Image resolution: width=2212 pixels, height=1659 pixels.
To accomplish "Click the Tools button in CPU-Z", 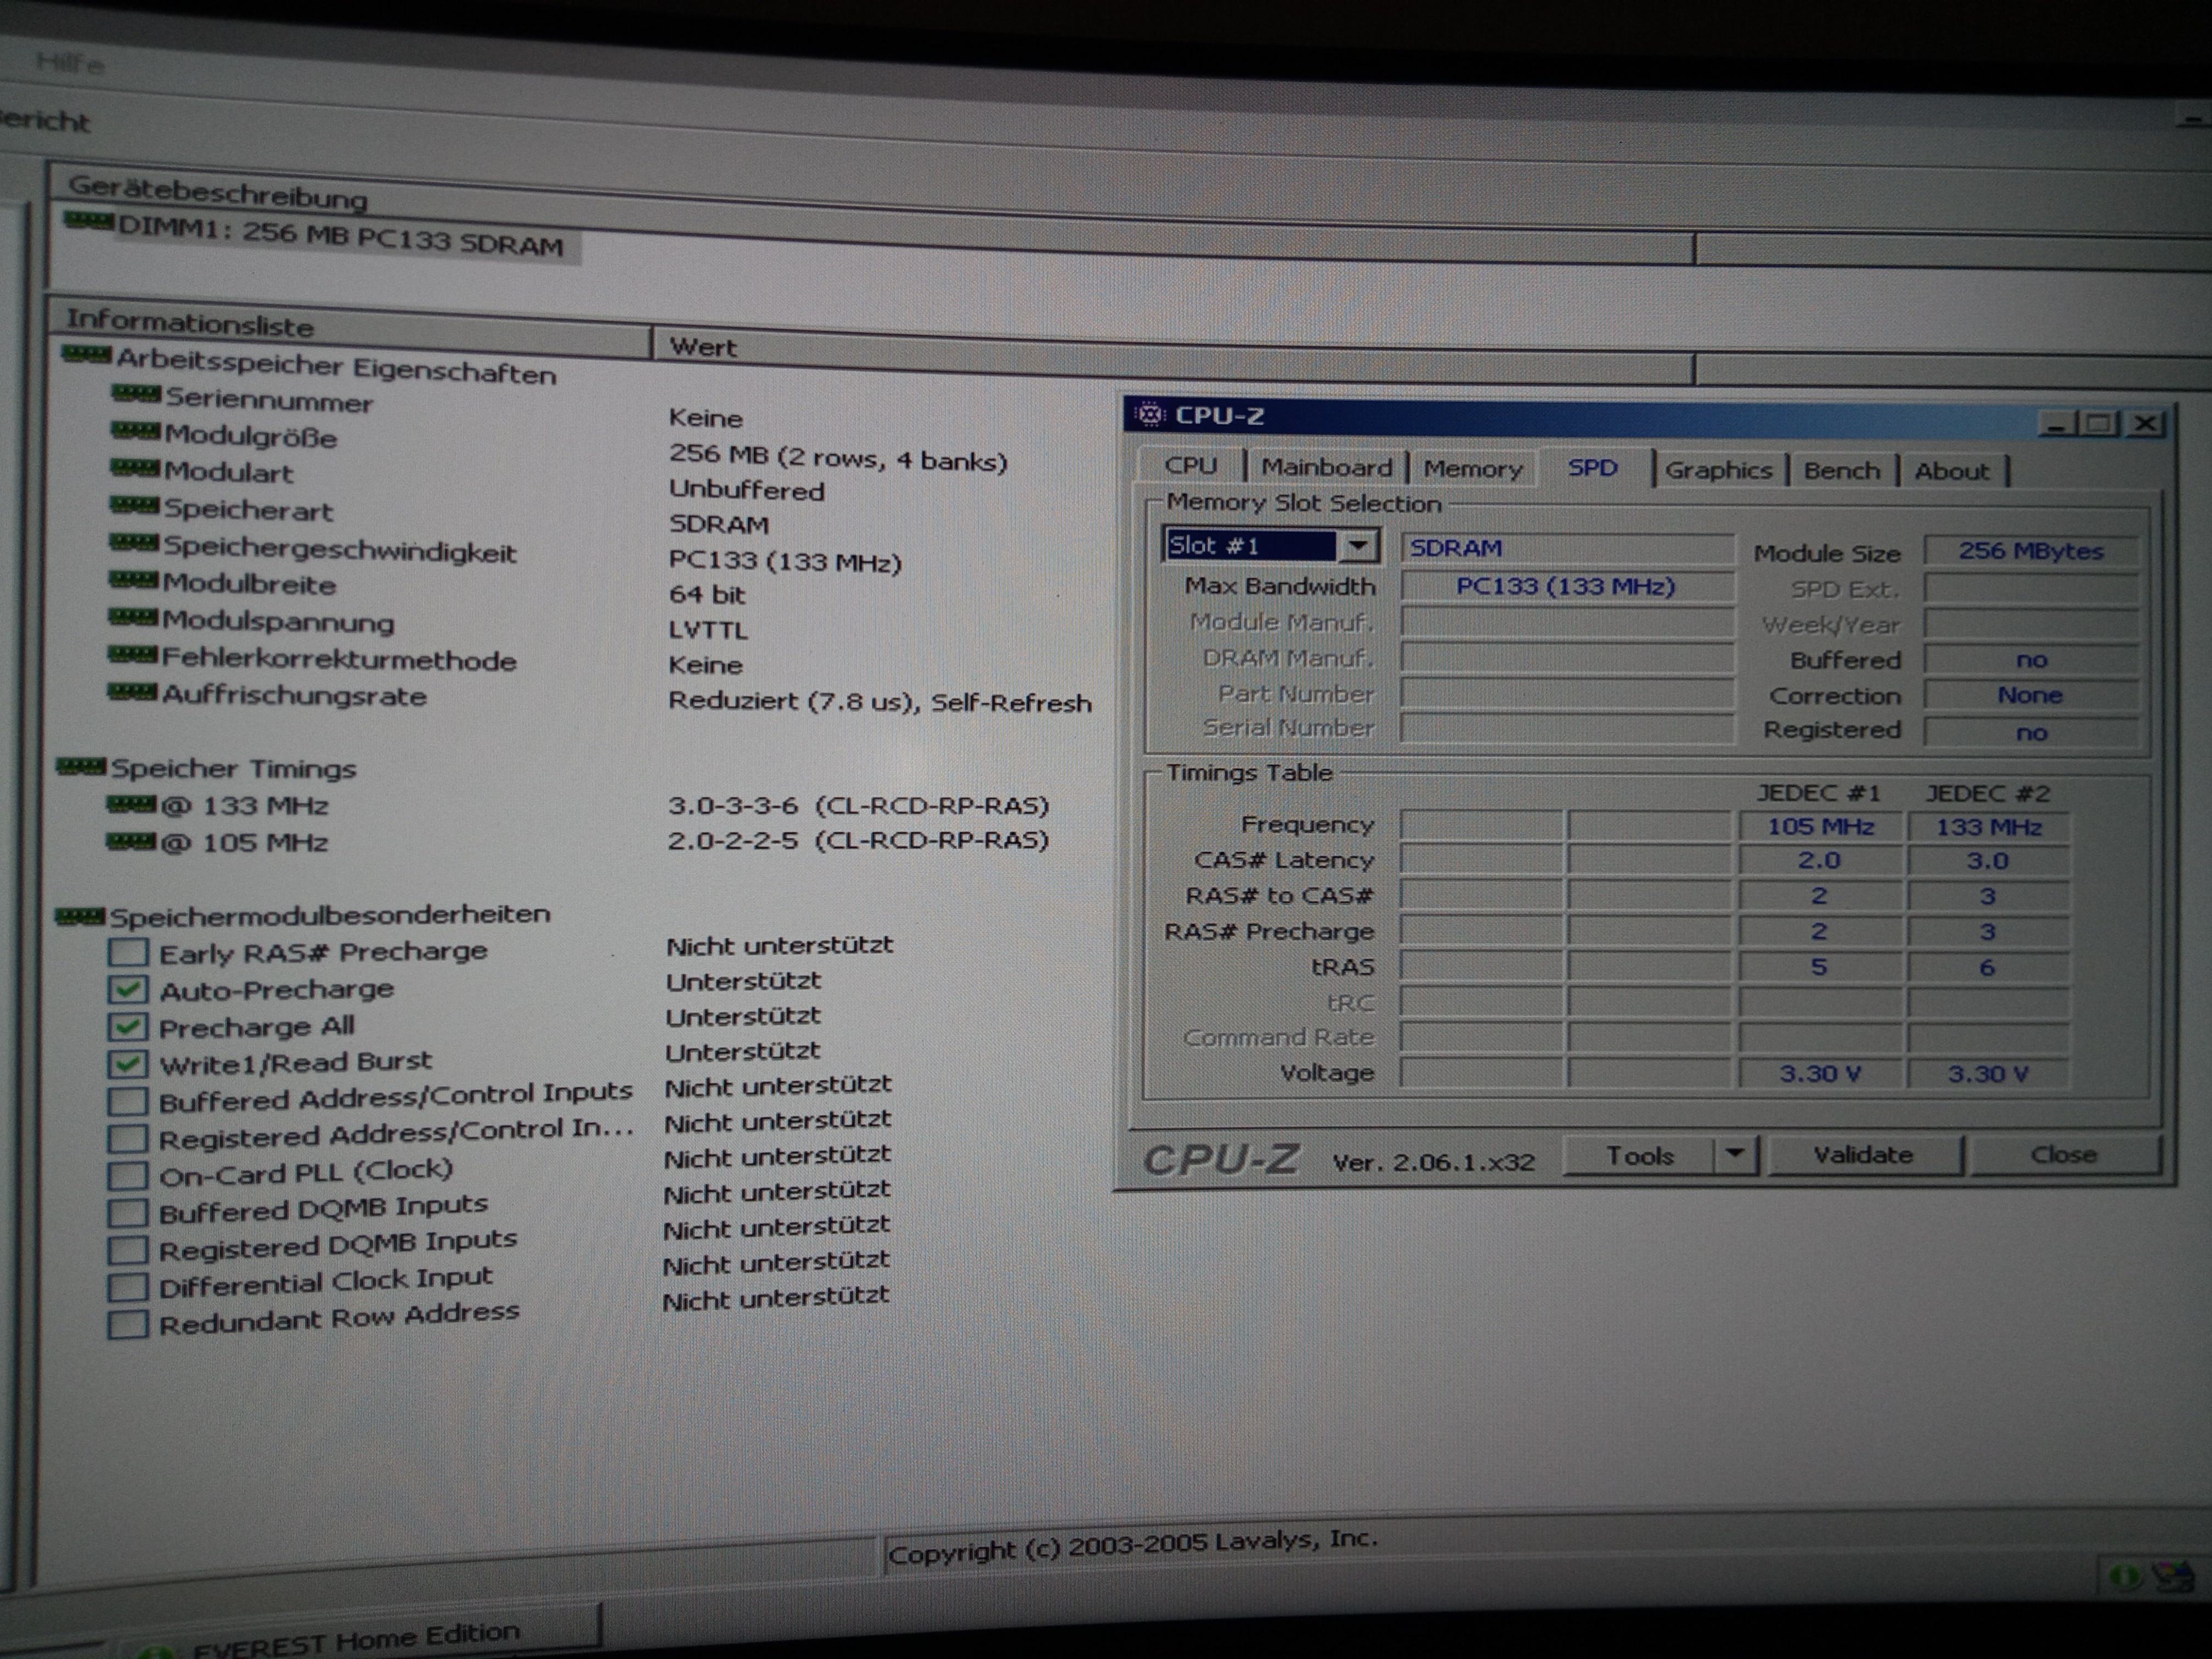I will tap(1639, 1156).
